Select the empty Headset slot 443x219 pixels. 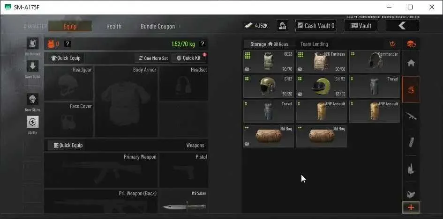(184, 83)
